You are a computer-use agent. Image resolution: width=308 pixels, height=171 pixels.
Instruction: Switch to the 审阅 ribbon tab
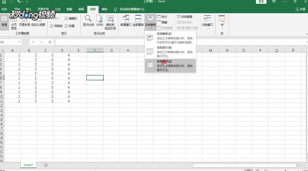(x=81, y=9)
